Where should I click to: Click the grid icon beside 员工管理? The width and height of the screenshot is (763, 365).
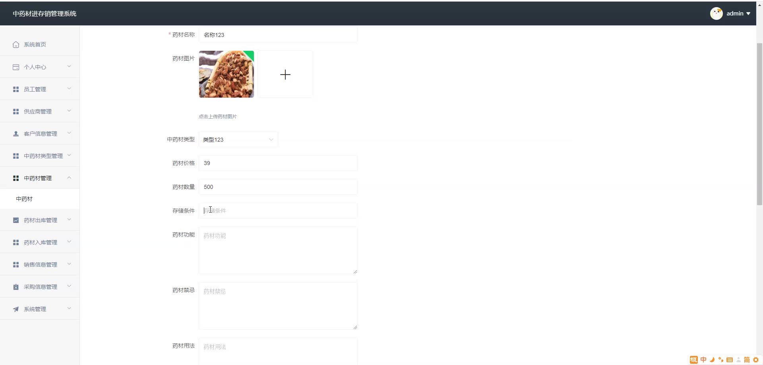16,89
